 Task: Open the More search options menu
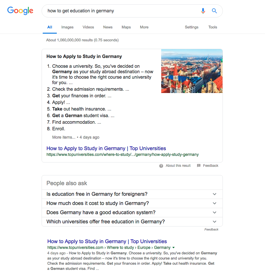[x=144, y=27]
